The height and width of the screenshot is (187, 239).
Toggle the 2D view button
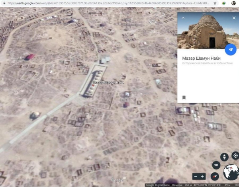pos(216,166)
